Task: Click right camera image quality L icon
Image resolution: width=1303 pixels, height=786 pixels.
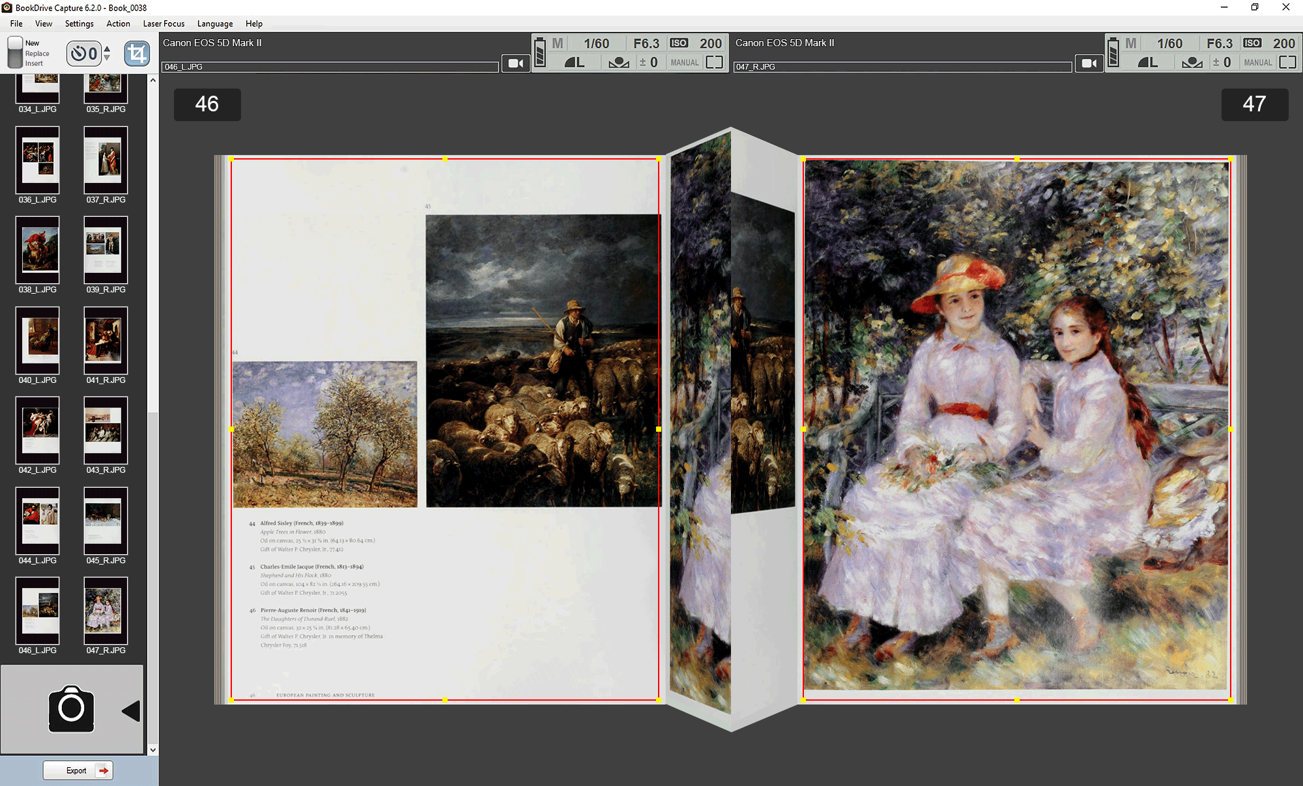Action: click(1147, 63)
